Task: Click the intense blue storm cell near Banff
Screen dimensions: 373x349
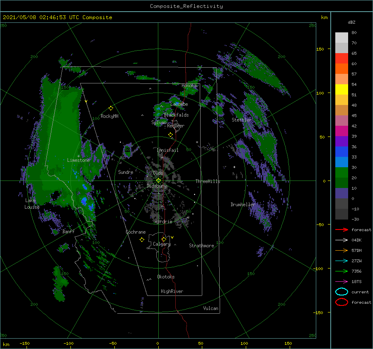Action: coord(84,201)
